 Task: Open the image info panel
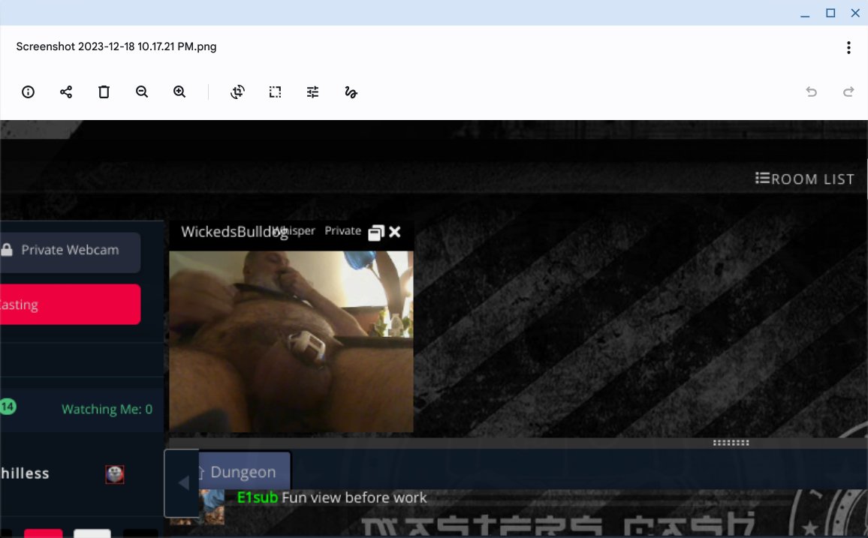(x=28, y=92)
